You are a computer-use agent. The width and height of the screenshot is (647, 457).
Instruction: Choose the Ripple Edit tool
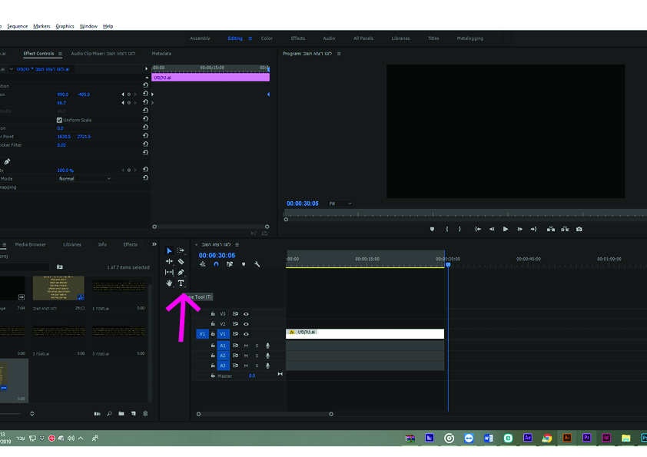(170, 262)
